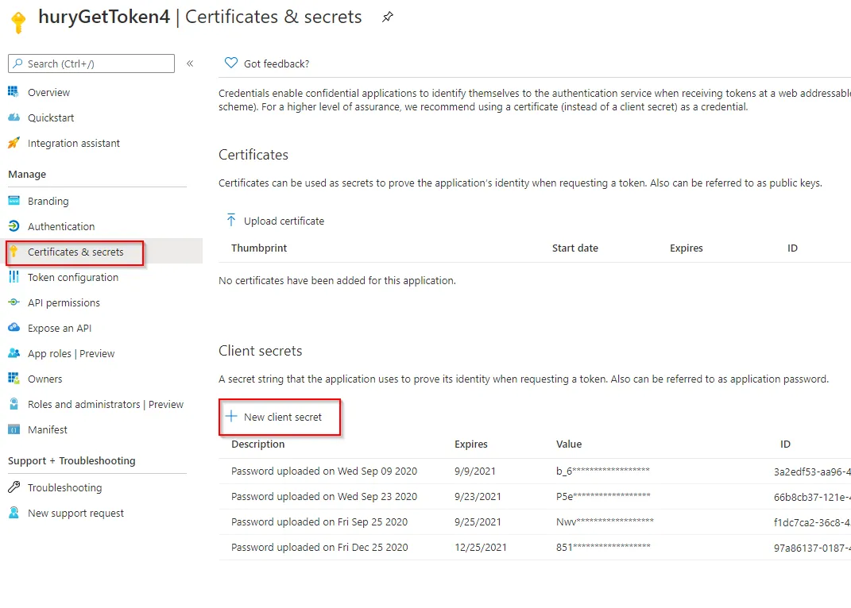Click the App roles people icon
Image resolution: width=851 pixels, height=608 pixels.
14,353
